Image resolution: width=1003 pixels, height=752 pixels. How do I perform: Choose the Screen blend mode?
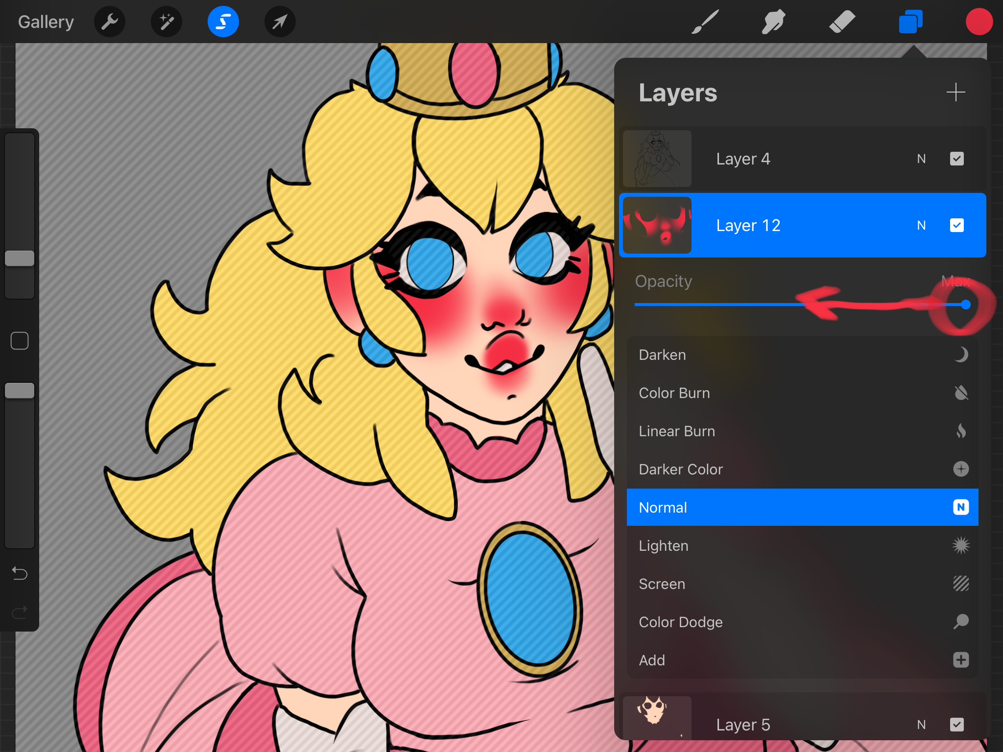(x=802, y=584)
